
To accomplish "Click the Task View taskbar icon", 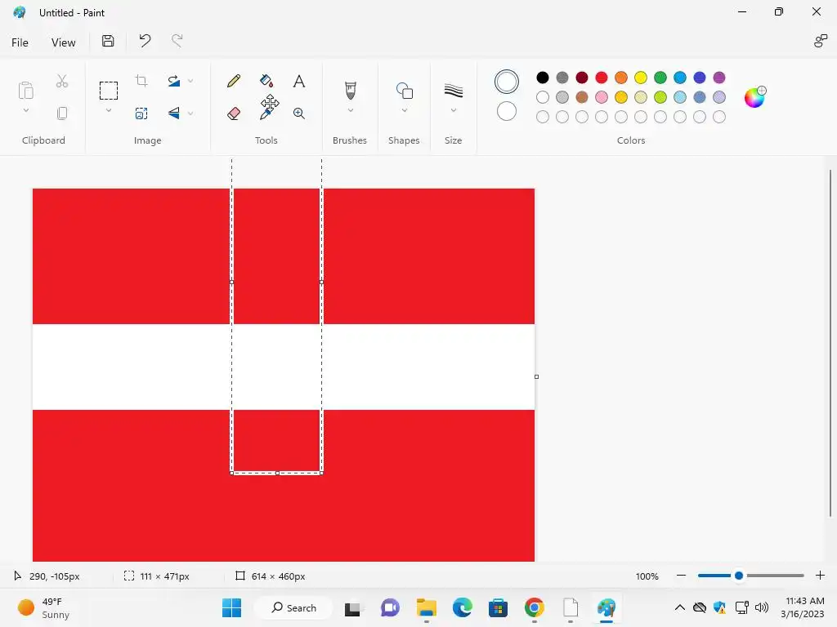I will tap(352, 608).
